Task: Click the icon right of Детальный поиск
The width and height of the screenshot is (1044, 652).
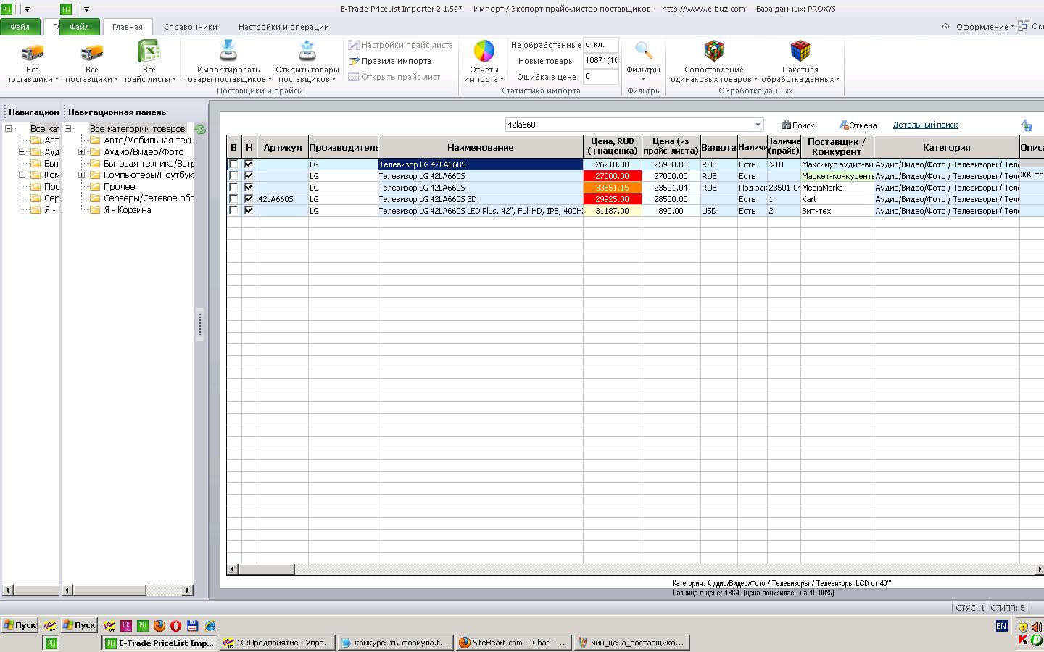Action: pos(1027,125)
